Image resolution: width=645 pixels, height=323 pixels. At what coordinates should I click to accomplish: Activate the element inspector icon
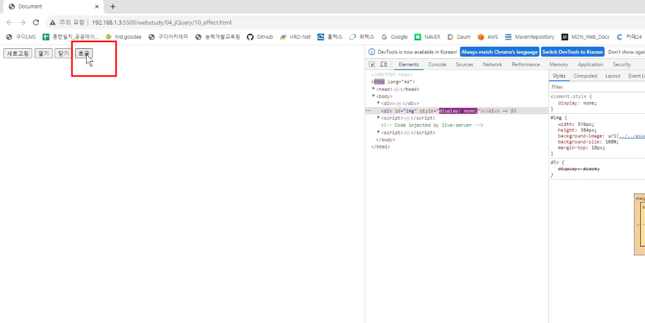pyautogui.click(x=372, y=64)
